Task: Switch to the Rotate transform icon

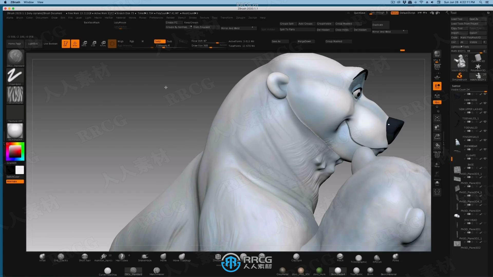Action: [103, 44]
